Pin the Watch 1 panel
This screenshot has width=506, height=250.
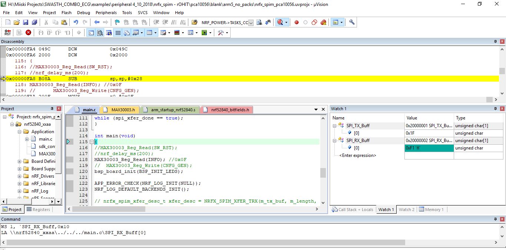pos(495,109)
